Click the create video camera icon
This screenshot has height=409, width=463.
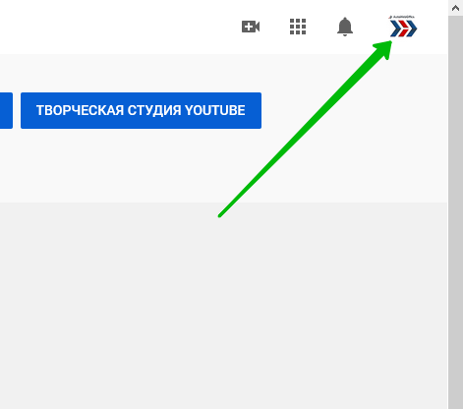pyautogui.click(x=251, y=27)
